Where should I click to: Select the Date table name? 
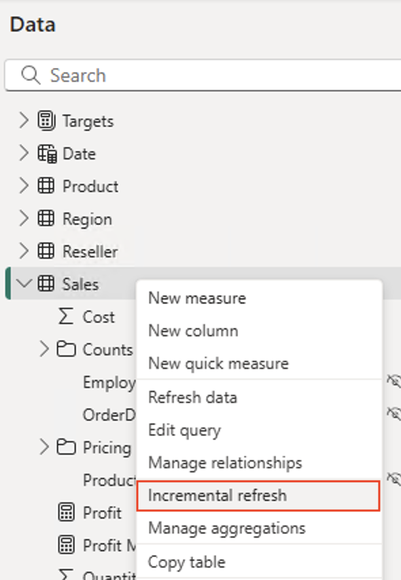coord(79,154)
